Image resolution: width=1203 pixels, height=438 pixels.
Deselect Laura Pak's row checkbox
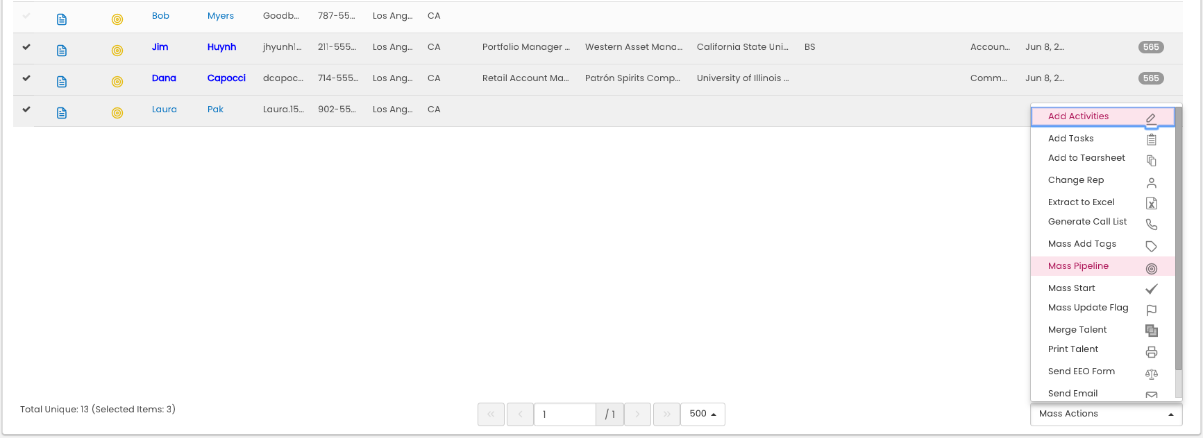(26, 109)
